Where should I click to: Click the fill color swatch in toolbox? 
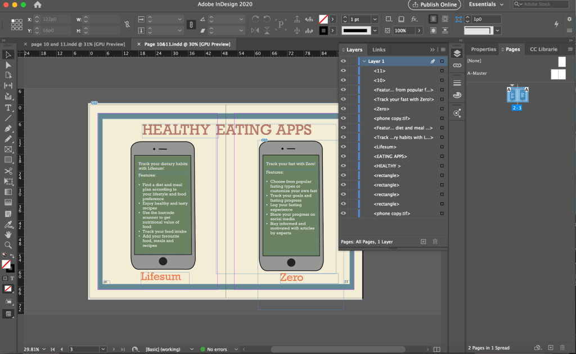coord(6,264)
